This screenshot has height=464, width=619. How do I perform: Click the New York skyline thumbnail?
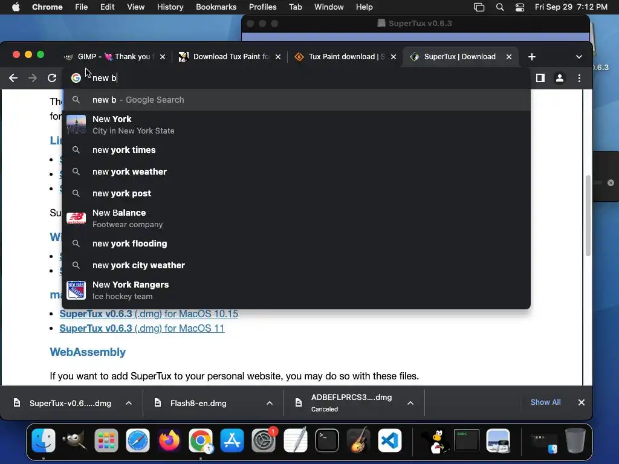[76, 124]
